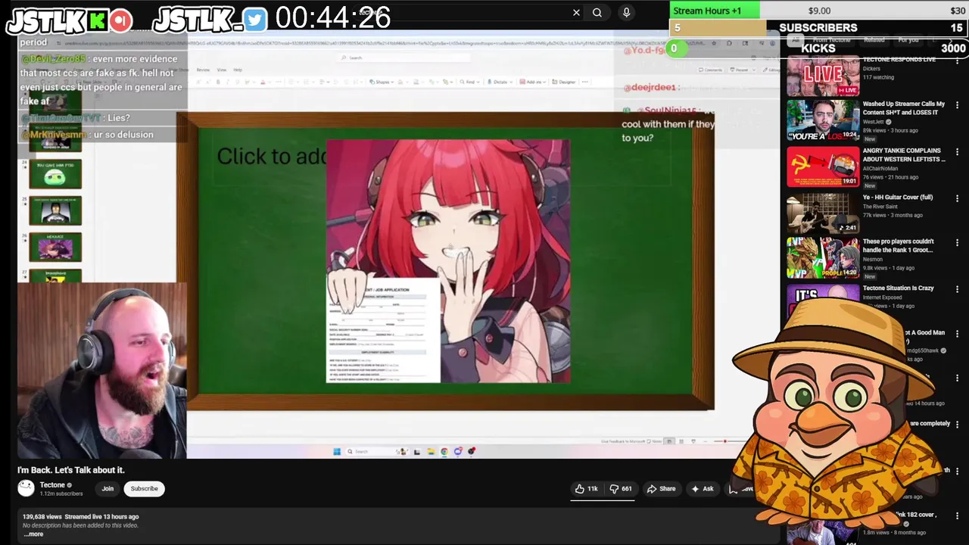The height and width of the screenshot is (545, 969).
Task: Click the Join button
Action: tap(107, 489)
